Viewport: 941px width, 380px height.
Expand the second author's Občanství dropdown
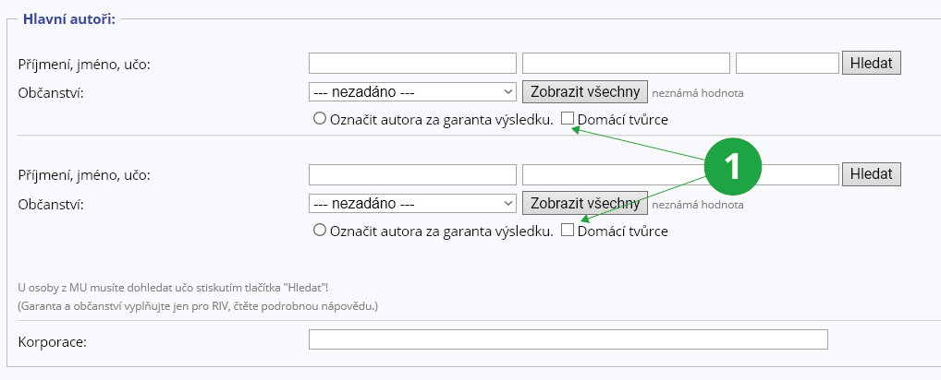[x=412, y=204]
